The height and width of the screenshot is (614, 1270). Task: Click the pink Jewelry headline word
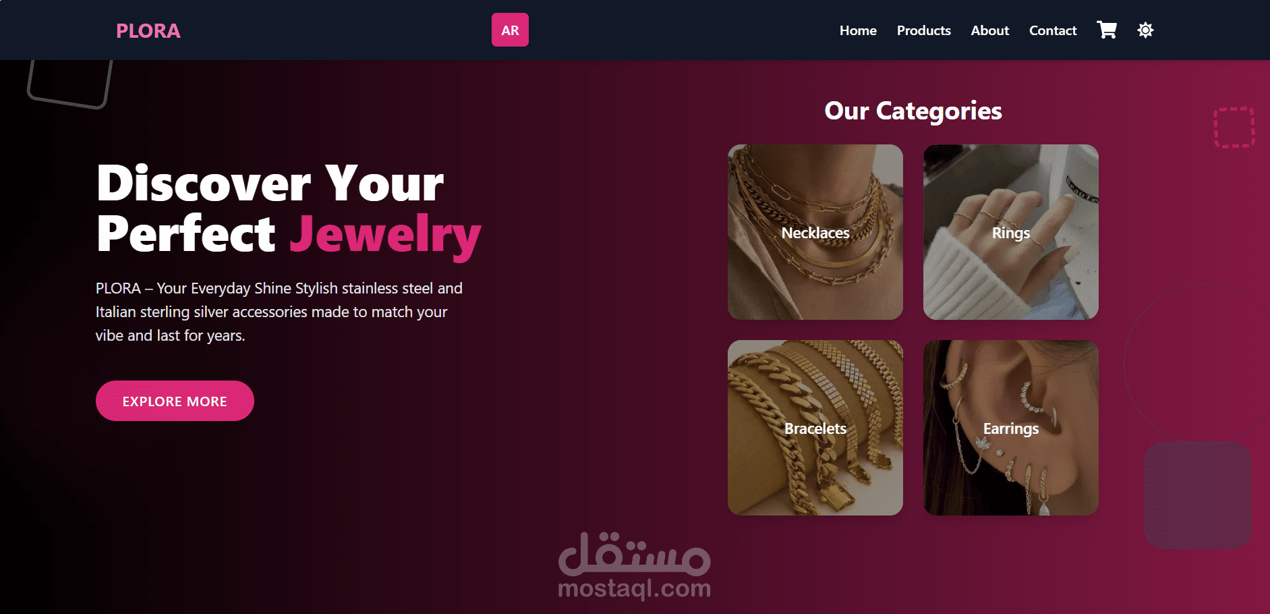point(385,234)
